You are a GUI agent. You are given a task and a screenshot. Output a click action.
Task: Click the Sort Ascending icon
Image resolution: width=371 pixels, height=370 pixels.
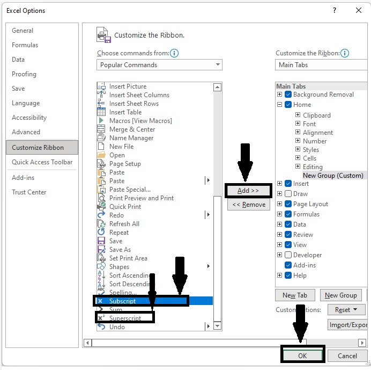point(101,275)
